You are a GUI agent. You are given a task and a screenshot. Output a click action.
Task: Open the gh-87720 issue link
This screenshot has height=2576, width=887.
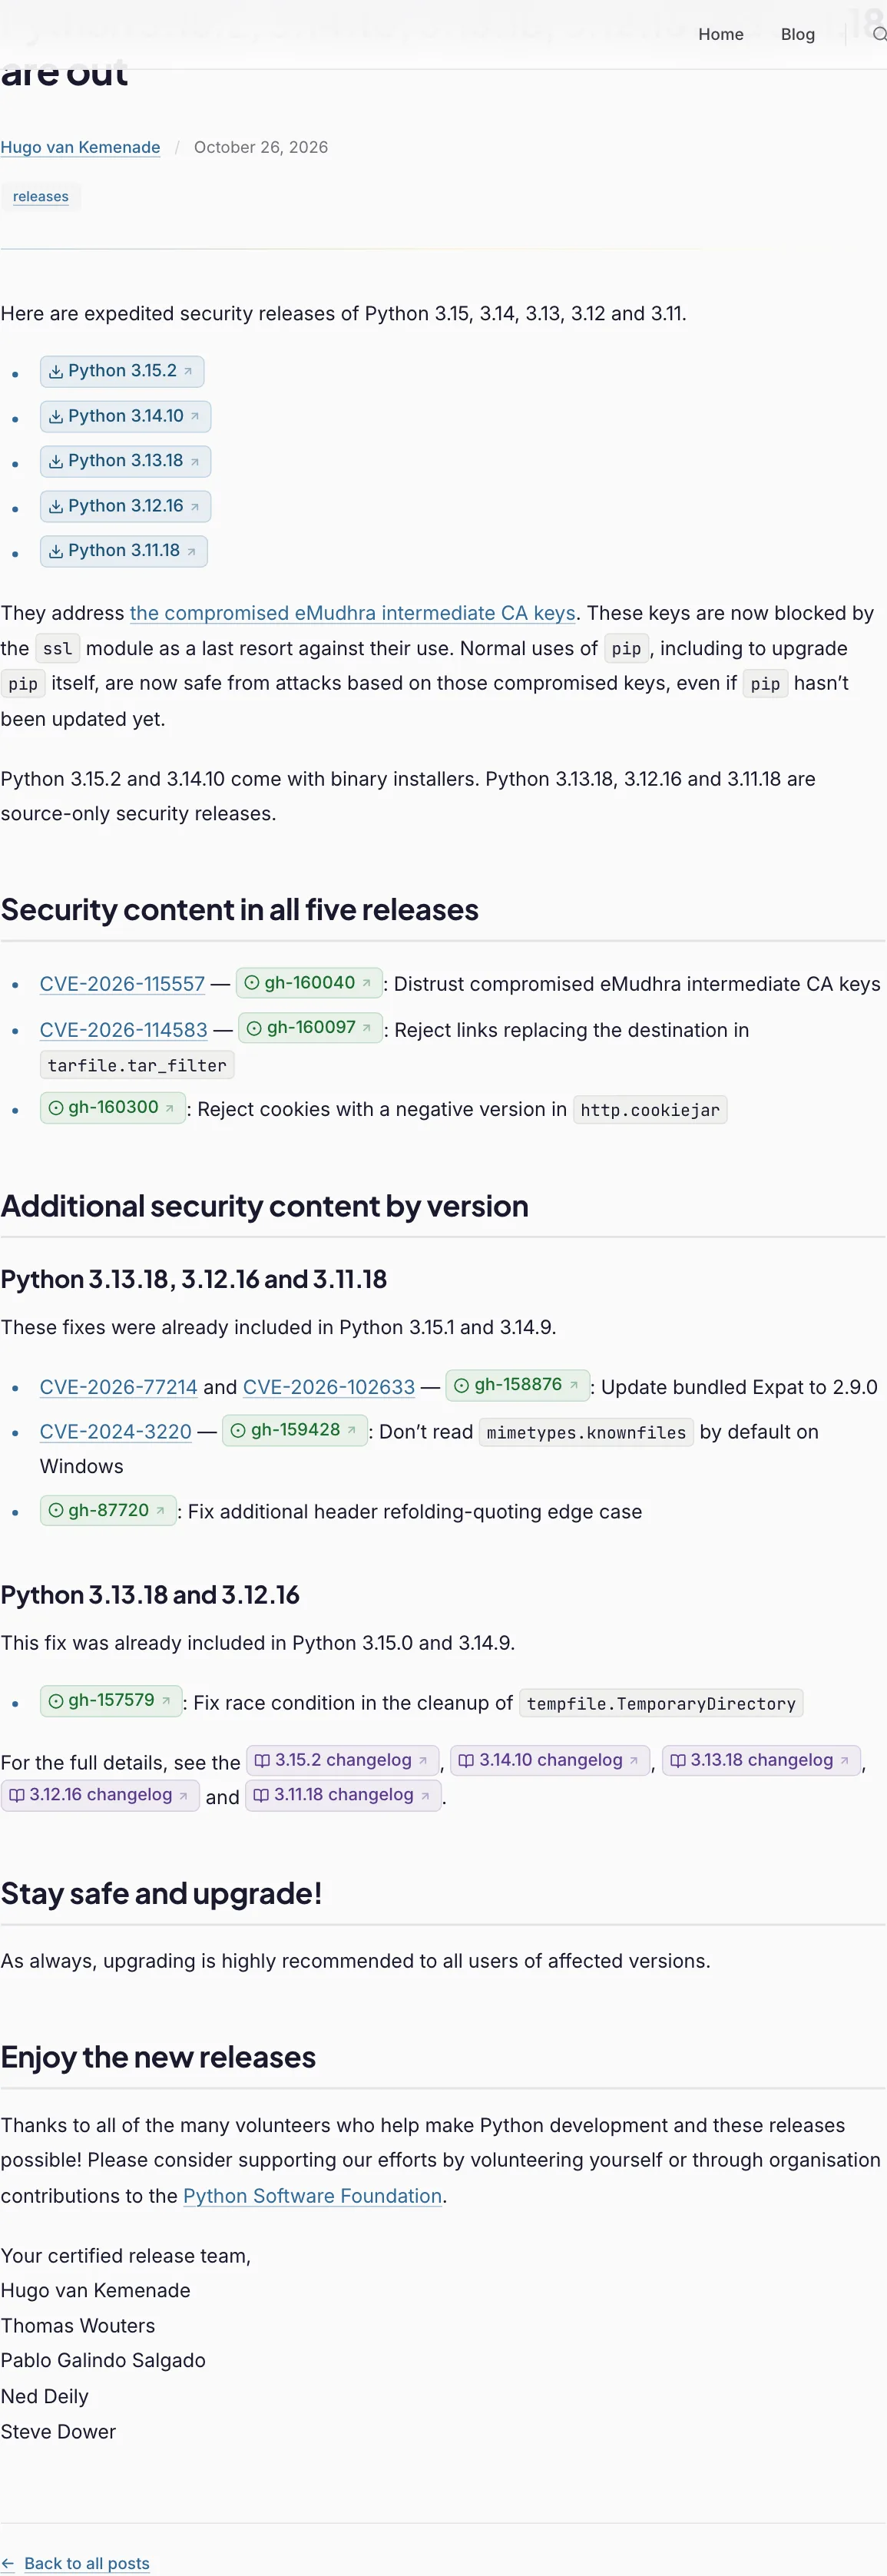[x=108, y=1511]
